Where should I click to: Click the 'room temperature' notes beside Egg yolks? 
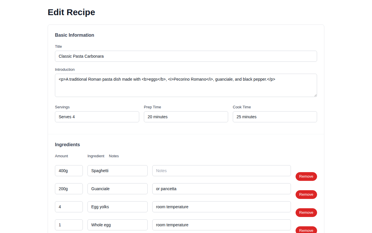pos(221,206)
